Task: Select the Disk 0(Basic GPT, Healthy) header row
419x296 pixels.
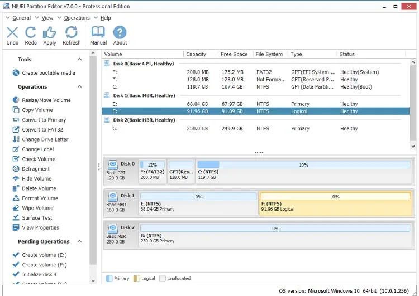Action: 255,64
